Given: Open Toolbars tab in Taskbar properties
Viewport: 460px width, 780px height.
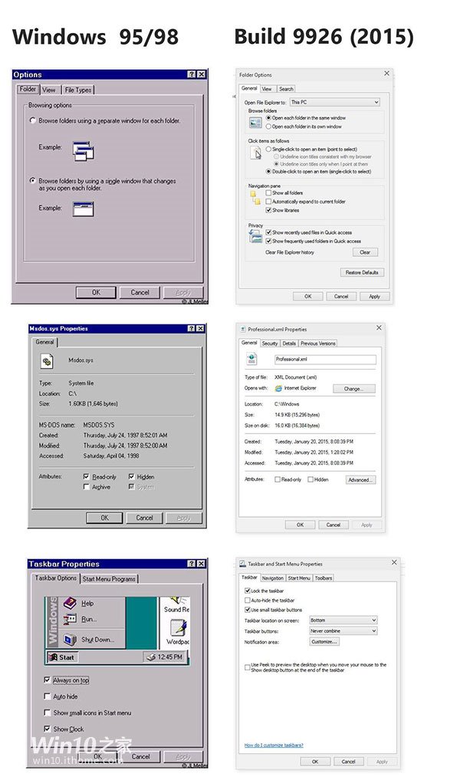Looking at the screenshot, I should [x=324, y=578].
